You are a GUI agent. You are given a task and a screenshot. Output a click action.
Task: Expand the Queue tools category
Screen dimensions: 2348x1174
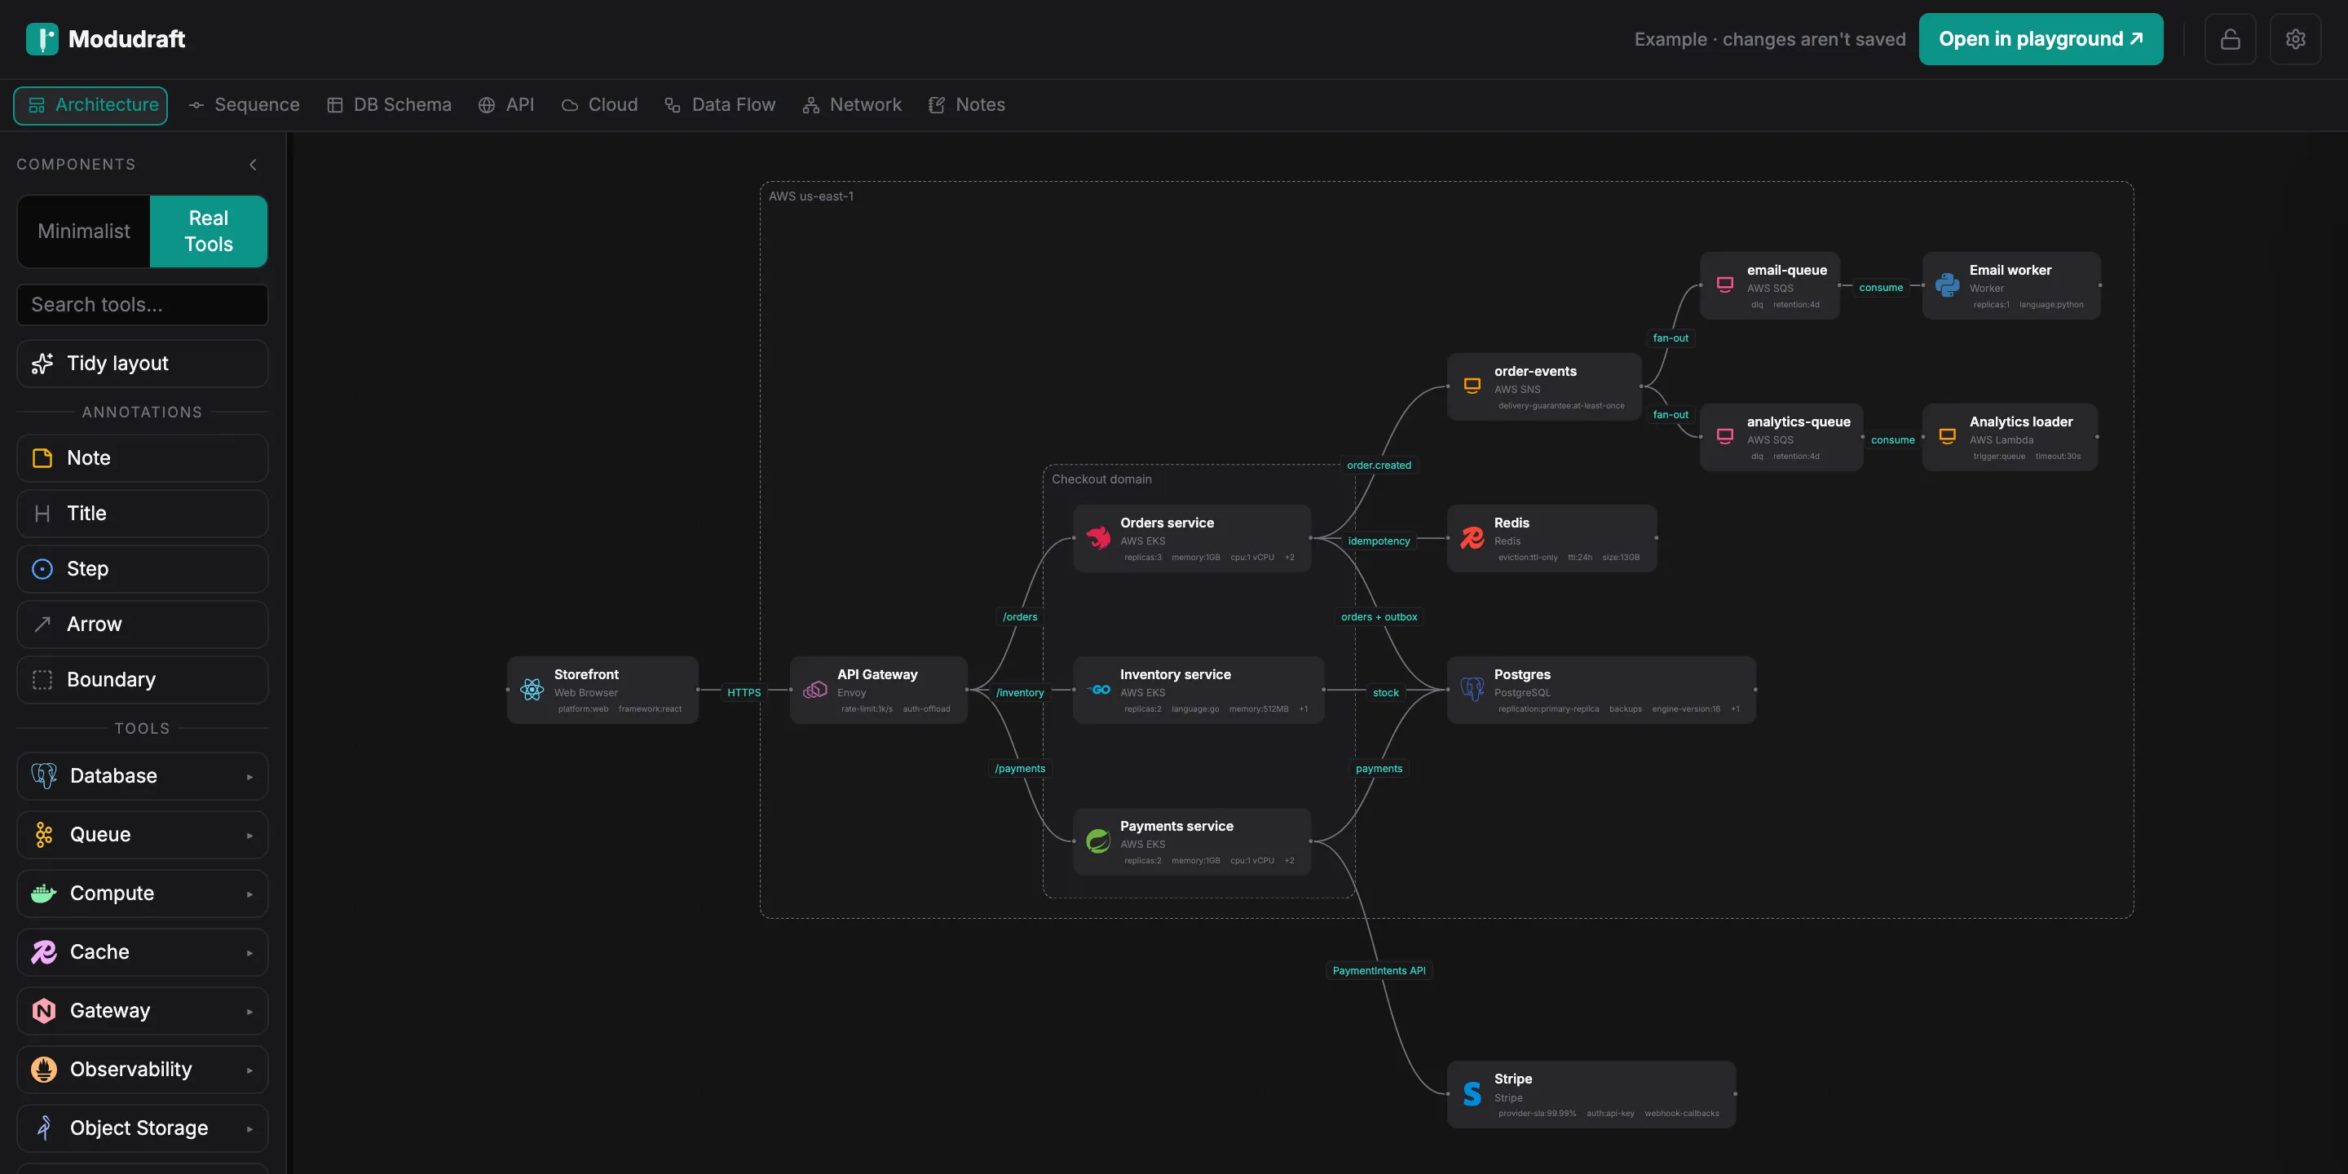click(142, 835)
